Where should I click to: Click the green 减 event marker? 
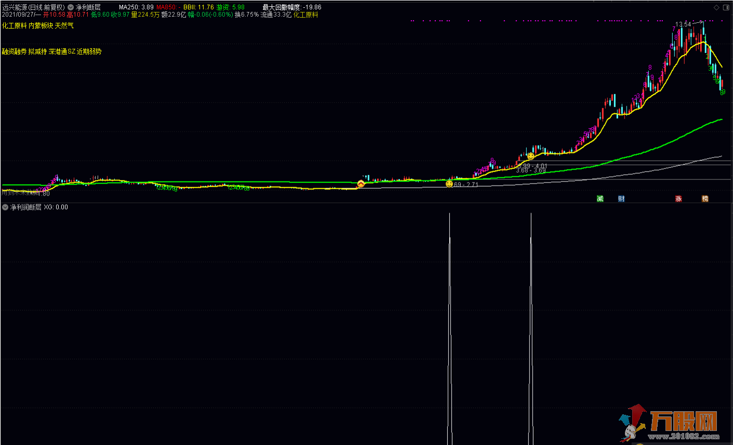pos(600,199)
